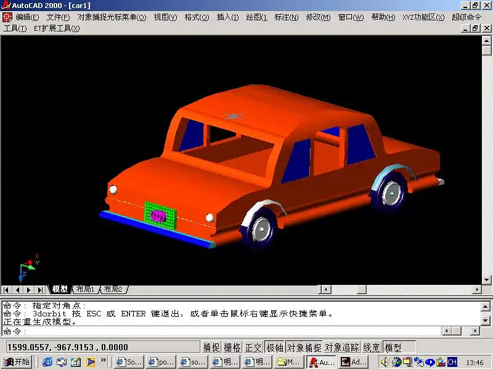Enable 正交 ortho mode in status bar
Viewport: 493px width, 370px height.
pyautogui.click(x=253, y=347)
